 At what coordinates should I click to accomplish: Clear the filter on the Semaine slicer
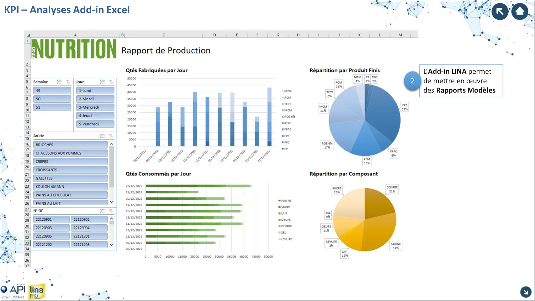(68, 82)
